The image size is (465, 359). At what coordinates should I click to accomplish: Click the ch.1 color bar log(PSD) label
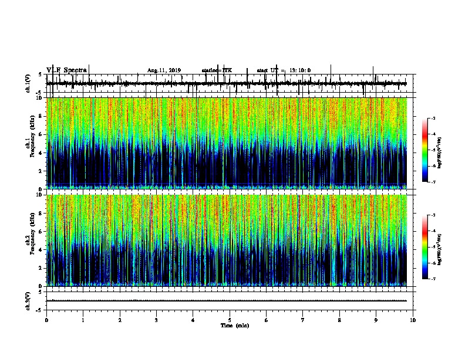(439, 153)
